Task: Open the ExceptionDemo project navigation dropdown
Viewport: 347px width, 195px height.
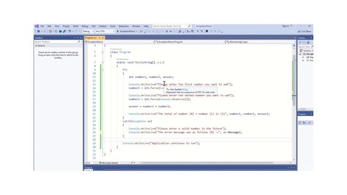Action: click(x=119, y=42)
